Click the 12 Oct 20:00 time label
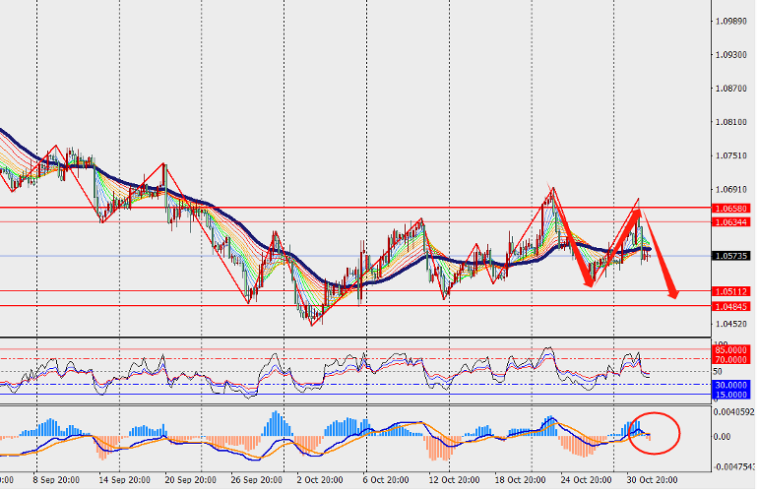The height and width of the screenshot is (492, 758). [x=454, y=480]
